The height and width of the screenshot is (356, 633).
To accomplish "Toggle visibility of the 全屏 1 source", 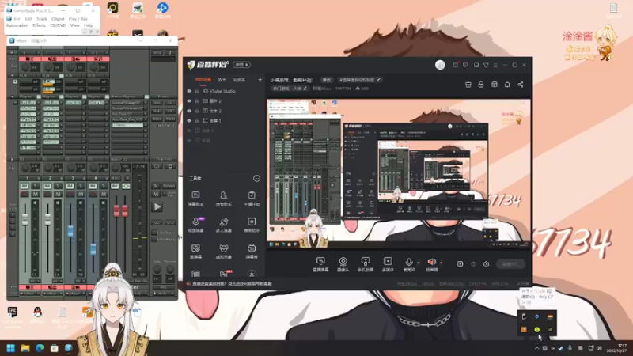I will (189, 121).
